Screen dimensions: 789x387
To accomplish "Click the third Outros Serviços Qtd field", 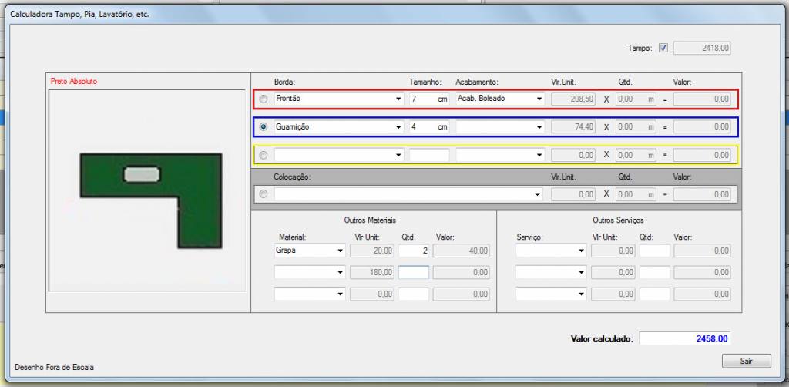I will click(655, 294).
